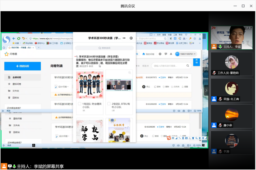Check the box for 1号团队 财会精英小分队

click(x=80, y=104)
